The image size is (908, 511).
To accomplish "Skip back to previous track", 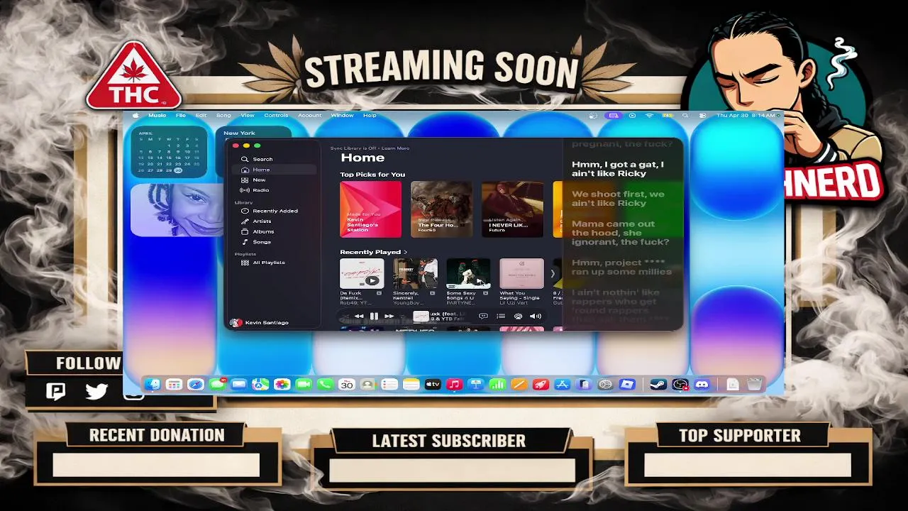I will coord(359,316).
